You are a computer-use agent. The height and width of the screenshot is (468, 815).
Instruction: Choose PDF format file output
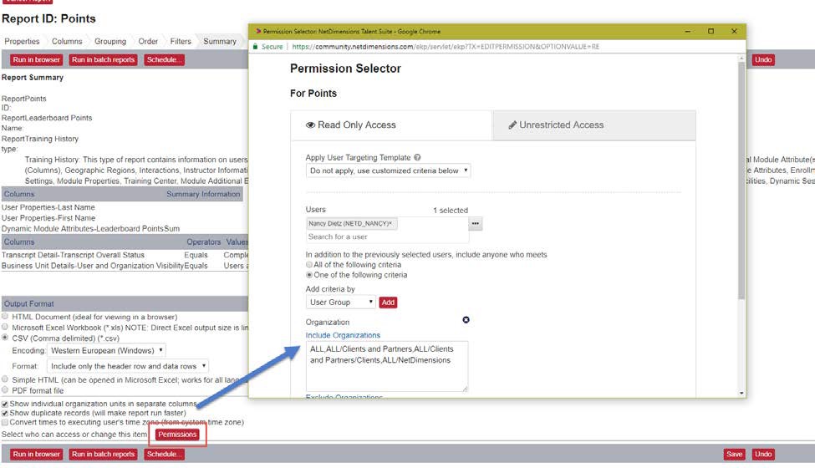tap(5, 390)
